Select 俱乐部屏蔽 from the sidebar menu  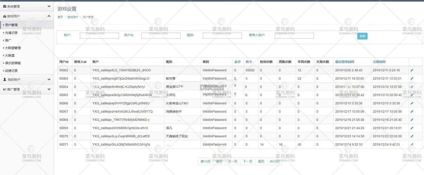[13, 63]
